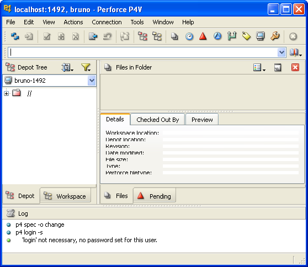Open the Help menu
The width and height of the screenshot is (308, 267).
(x=188, y=22)
